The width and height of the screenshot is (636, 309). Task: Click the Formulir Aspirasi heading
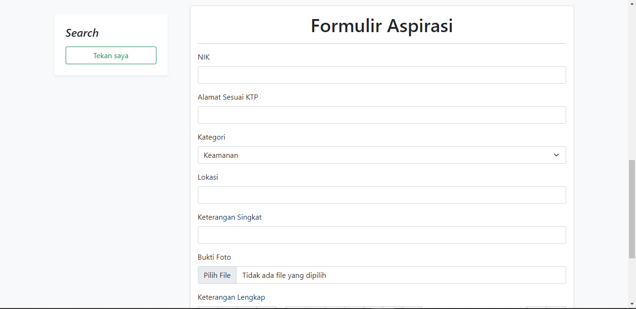[x=382, y=26]
